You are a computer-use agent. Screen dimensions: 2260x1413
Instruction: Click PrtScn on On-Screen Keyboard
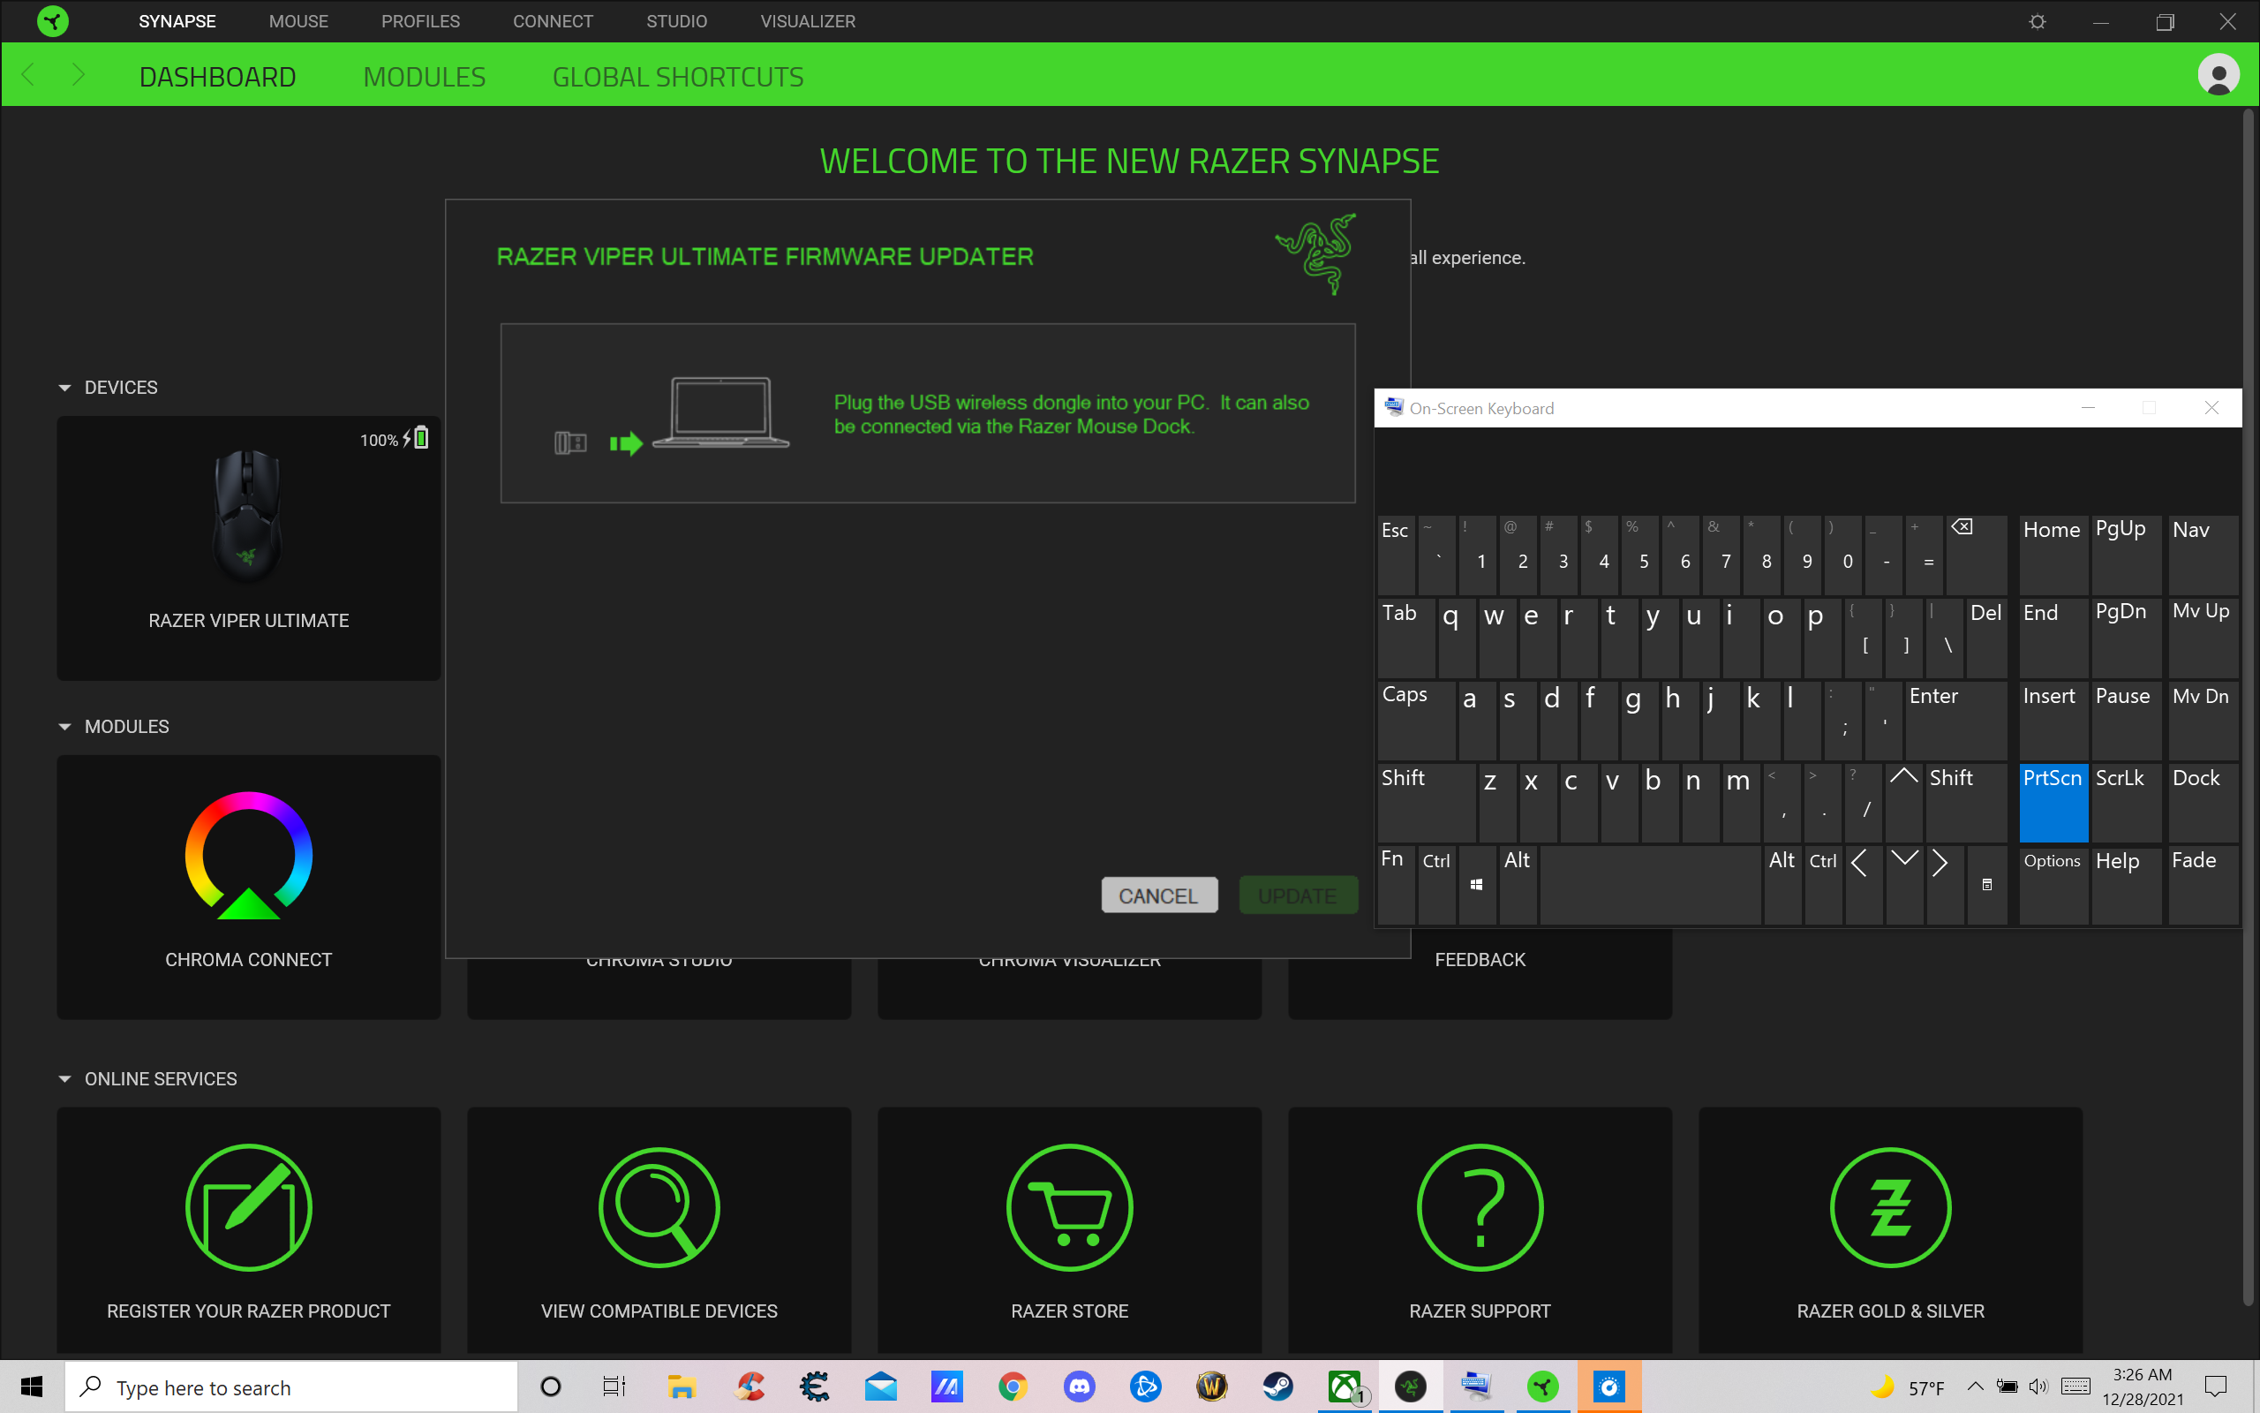[x=2053, y=802]
